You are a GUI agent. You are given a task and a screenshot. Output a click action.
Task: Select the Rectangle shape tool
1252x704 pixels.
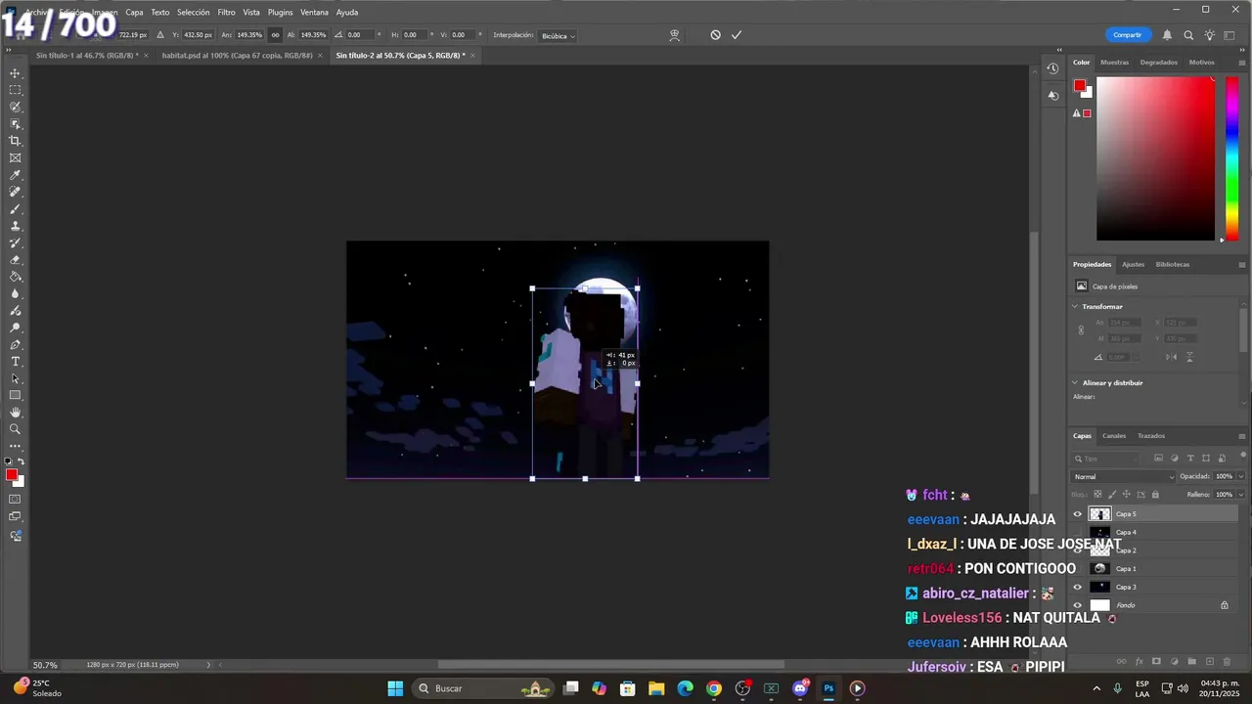[x=15, y=395]
